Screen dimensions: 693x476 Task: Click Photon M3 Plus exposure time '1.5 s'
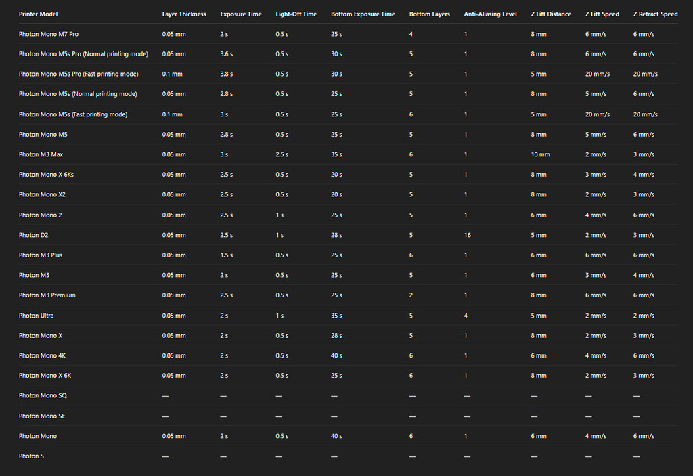(226, 255)
